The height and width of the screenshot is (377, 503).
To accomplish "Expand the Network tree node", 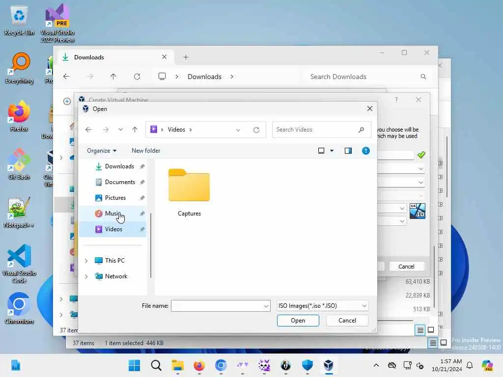I will (x=86, y=276).
